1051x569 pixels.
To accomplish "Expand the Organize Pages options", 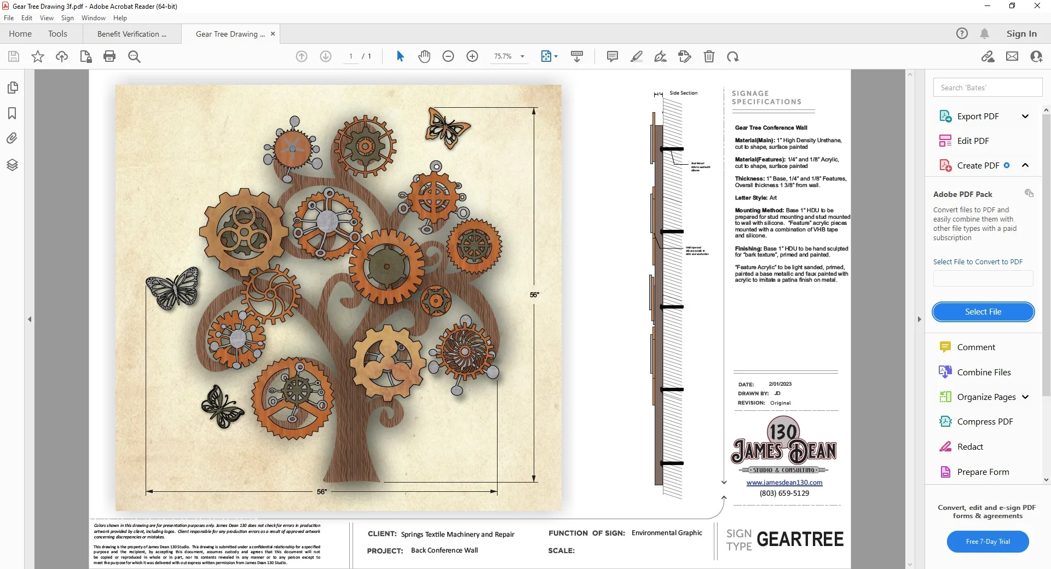I will click(1025, 397).
